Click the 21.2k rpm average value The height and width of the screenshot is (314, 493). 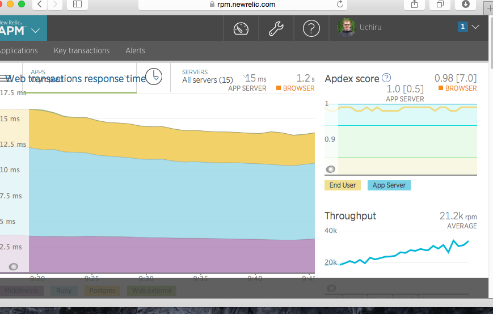tap(458, 216)
